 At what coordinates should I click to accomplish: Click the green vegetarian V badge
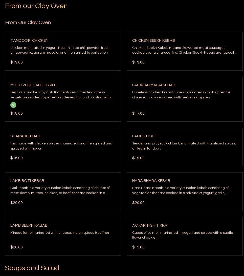13,105
